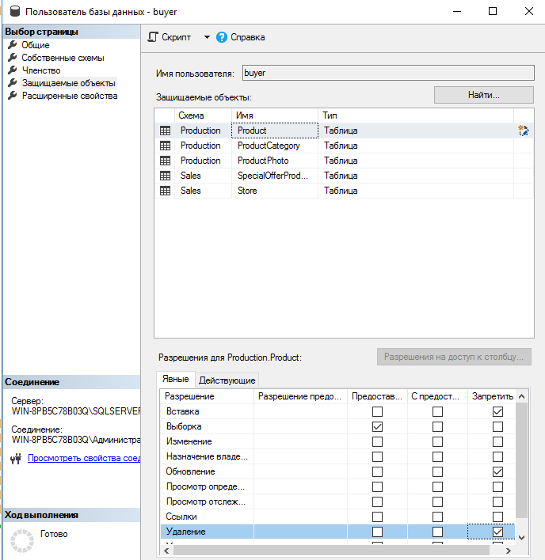Screen dimensions: 545x560
Task: Click the database icon in the title bar
Action: [x=15, y=11]
